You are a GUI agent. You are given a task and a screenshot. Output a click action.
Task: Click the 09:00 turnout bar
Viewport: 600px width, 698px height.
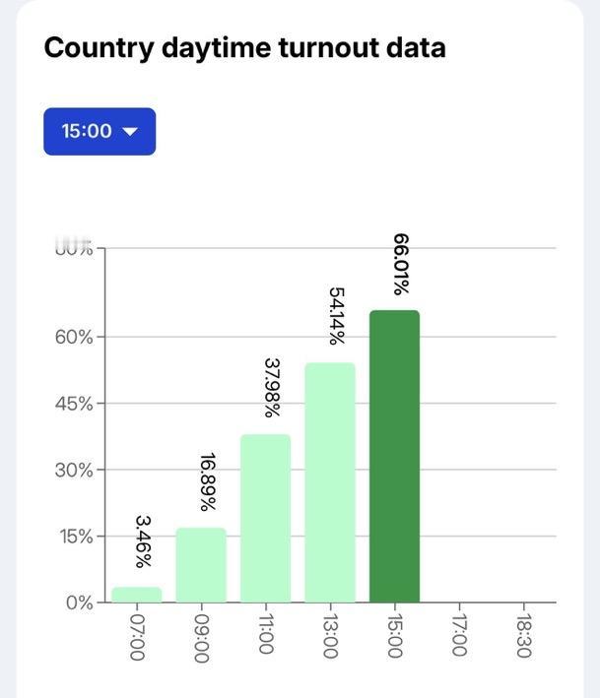coord(201,565)
